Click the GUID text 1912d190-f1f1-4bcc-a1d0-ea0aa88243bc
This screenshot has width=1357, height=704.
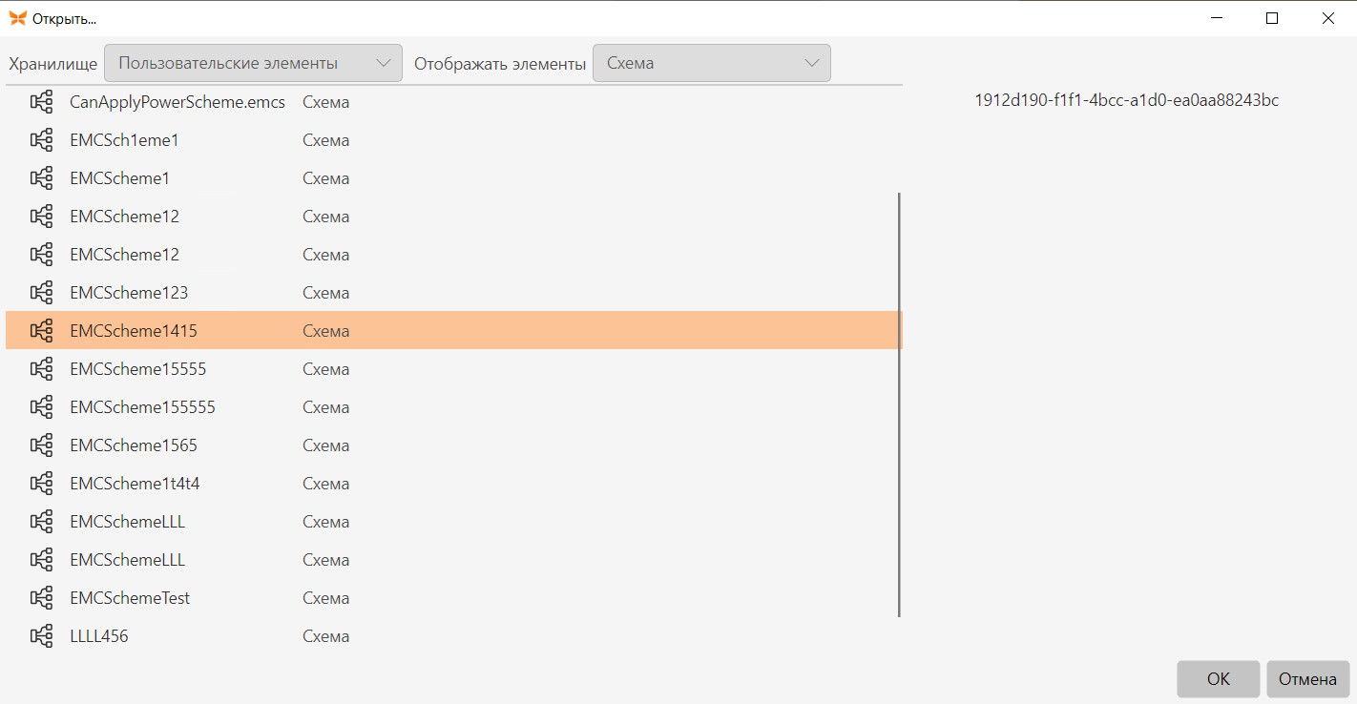click(x=1126, y=100)
